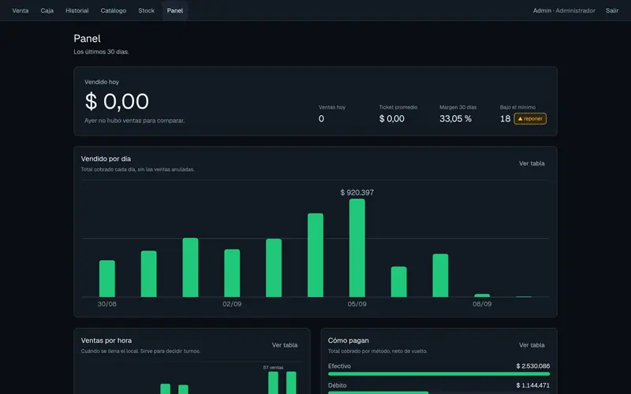This screenshot has width=631, height=394.
Task: Click the 57 ventas label in hourly chart
Action: tap(273, 367)
